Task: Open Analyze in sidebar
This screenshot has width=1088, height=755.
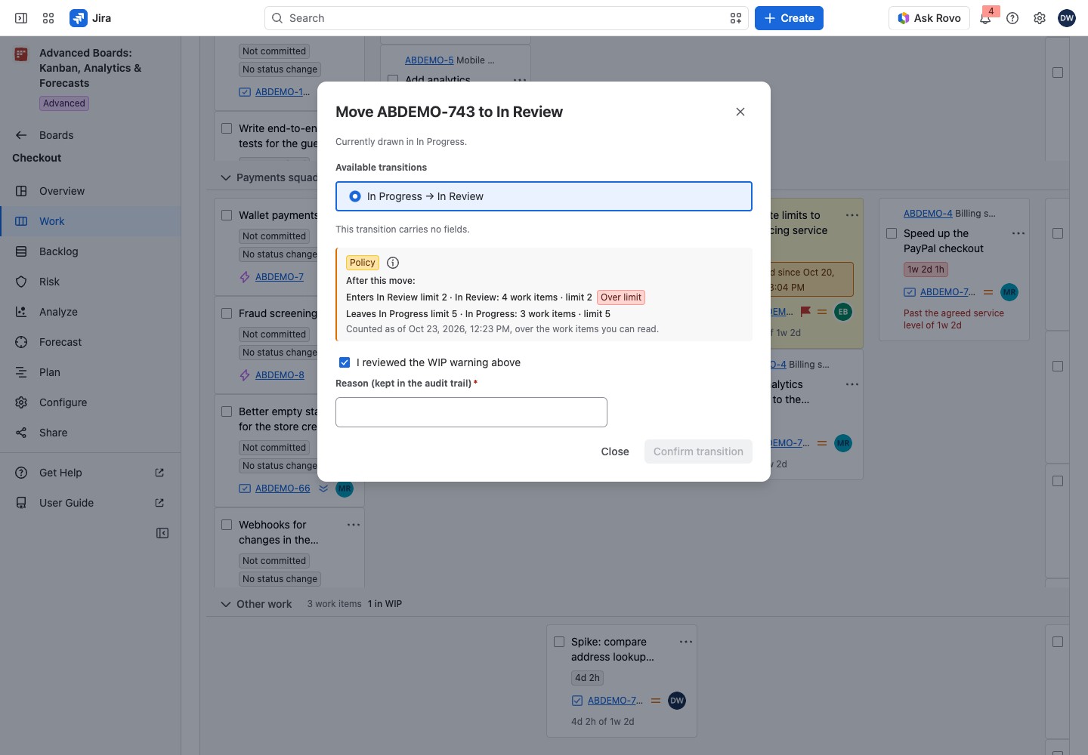Action: (91, 312)
